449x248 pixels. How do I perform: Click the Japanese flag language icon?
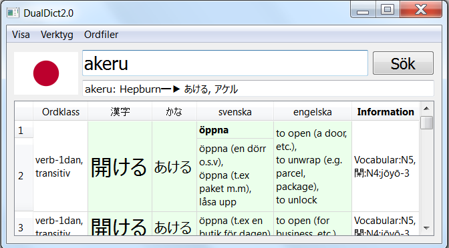point(46,73)
